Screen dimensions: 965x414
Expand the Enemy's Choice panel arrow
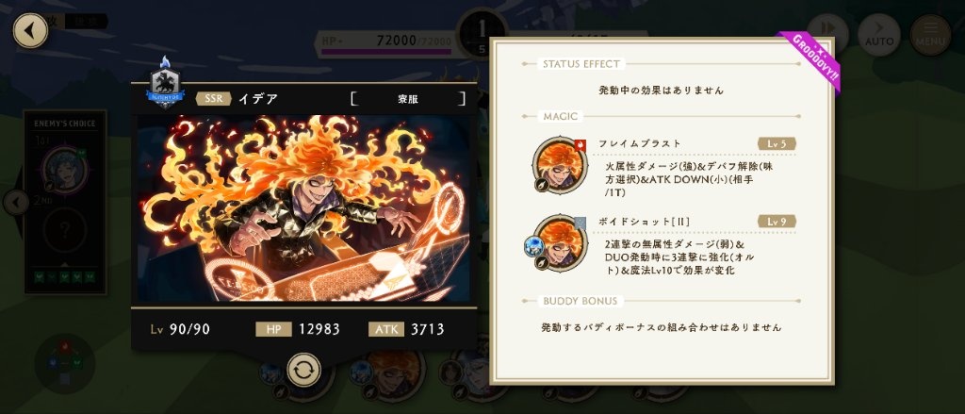[x=15, y=202]
